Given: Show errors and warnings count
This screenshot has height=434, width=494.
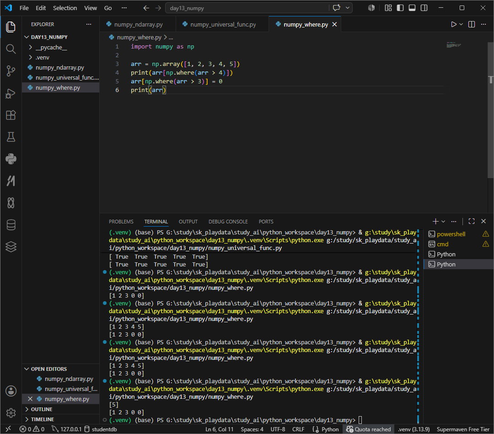Looking at the screenshot, I should click(x=32, y=429).
